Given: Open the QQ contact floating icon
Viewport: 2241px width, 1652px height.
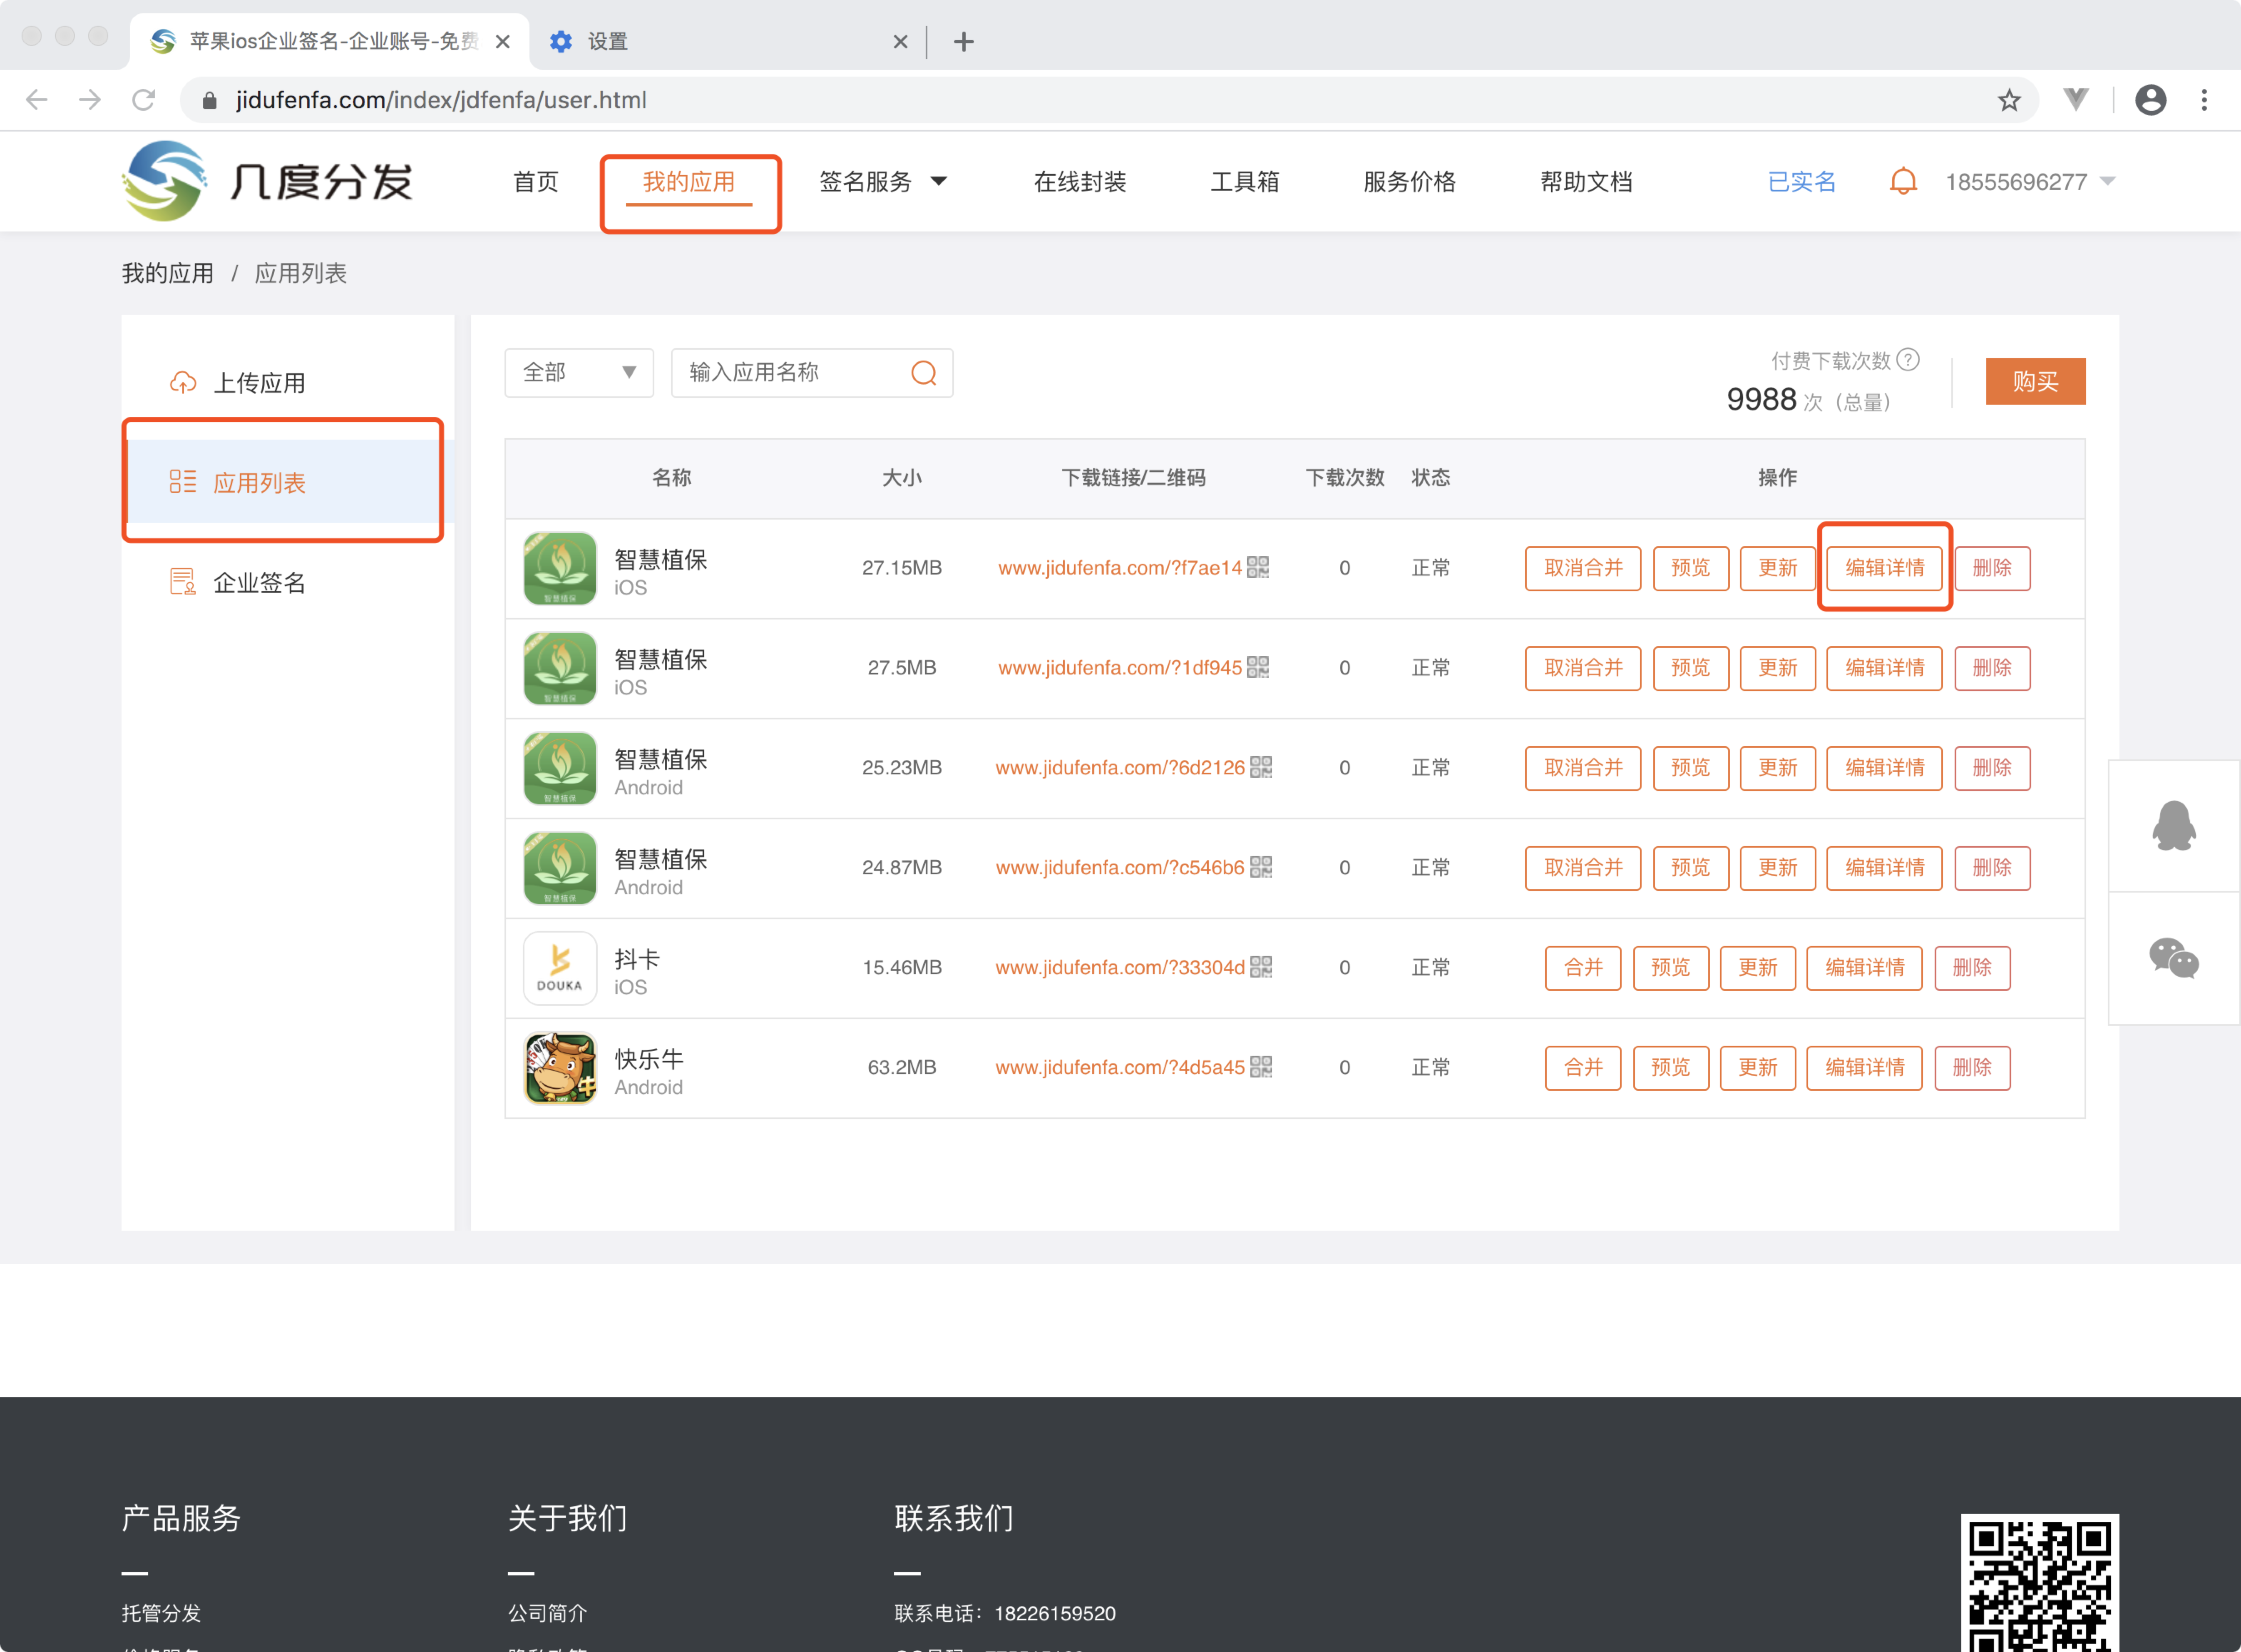Looking at the screenshot, I should 2173,826.
